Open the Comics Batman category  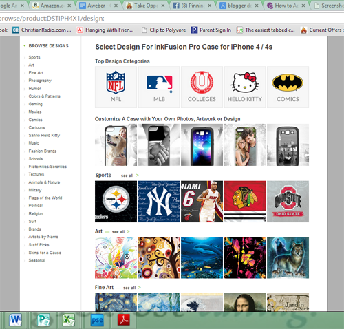(288, 87)
